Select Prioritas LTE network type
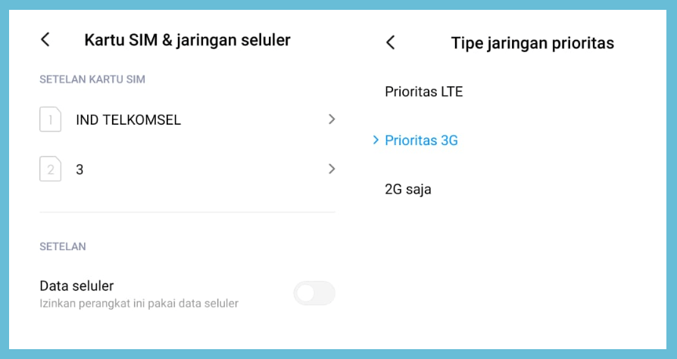The width and height of the screenshot is (677, 359). [423, 91]
